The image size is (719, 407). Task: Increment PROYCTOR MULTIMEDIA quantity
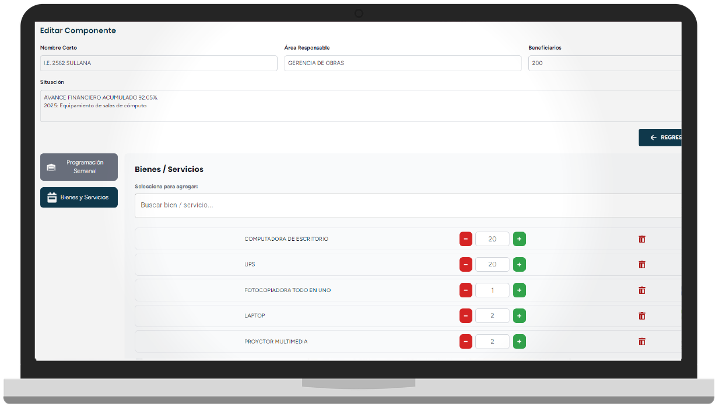point(519,342)
